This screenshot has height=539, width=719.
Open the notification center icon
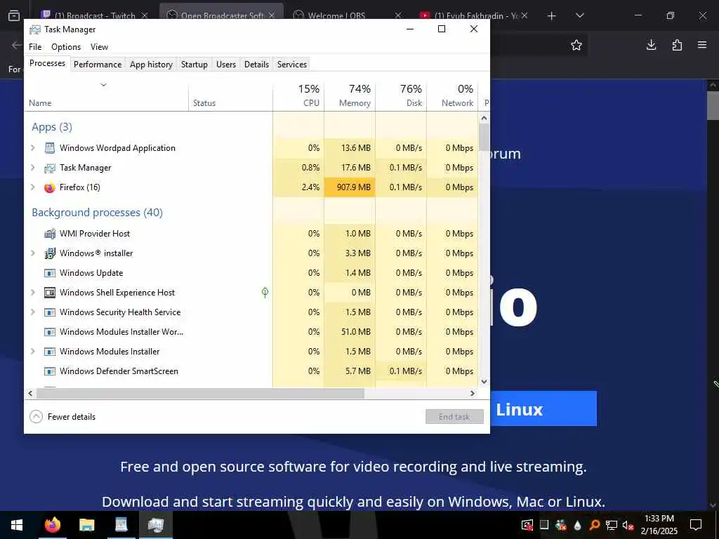pyautogui.click(x=696, y=525)
